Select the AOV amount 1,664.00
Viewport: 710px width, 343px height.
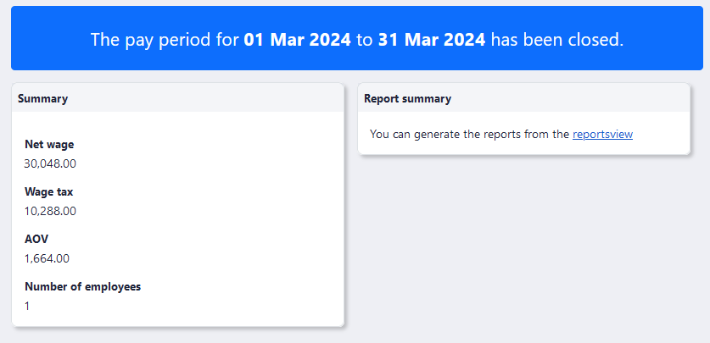(47, 258)
